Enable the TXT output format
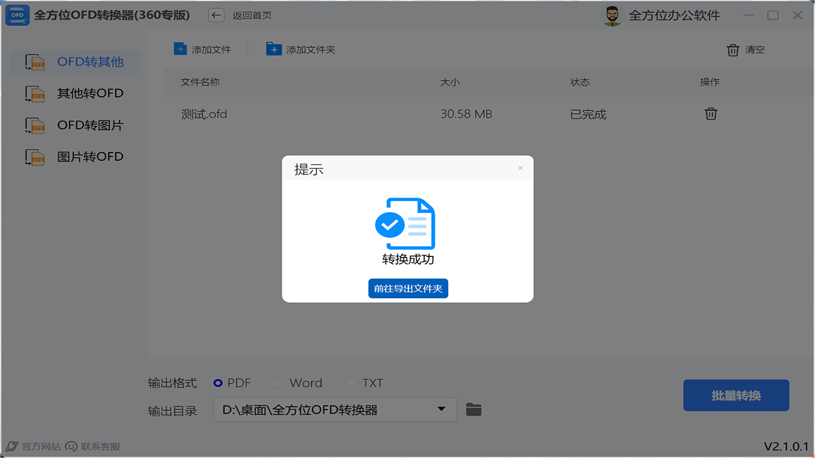Image resolution: width=815 pixels, height=458 pixels. pos(351,383)
